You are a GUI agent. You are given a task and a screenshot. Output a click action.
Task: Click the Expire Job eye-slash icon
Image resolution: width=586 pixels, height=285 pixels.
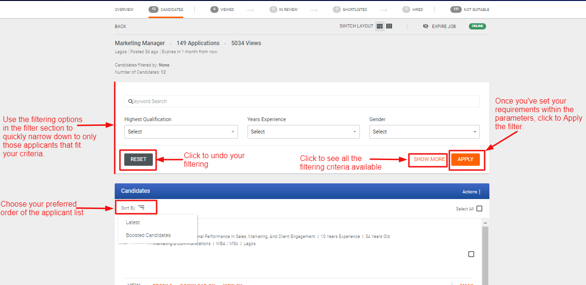click(x=426, y=26)
